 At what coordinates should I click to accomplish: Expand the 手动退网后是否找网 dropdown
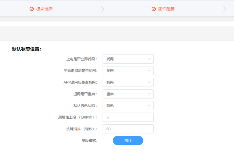coord(128,71)
